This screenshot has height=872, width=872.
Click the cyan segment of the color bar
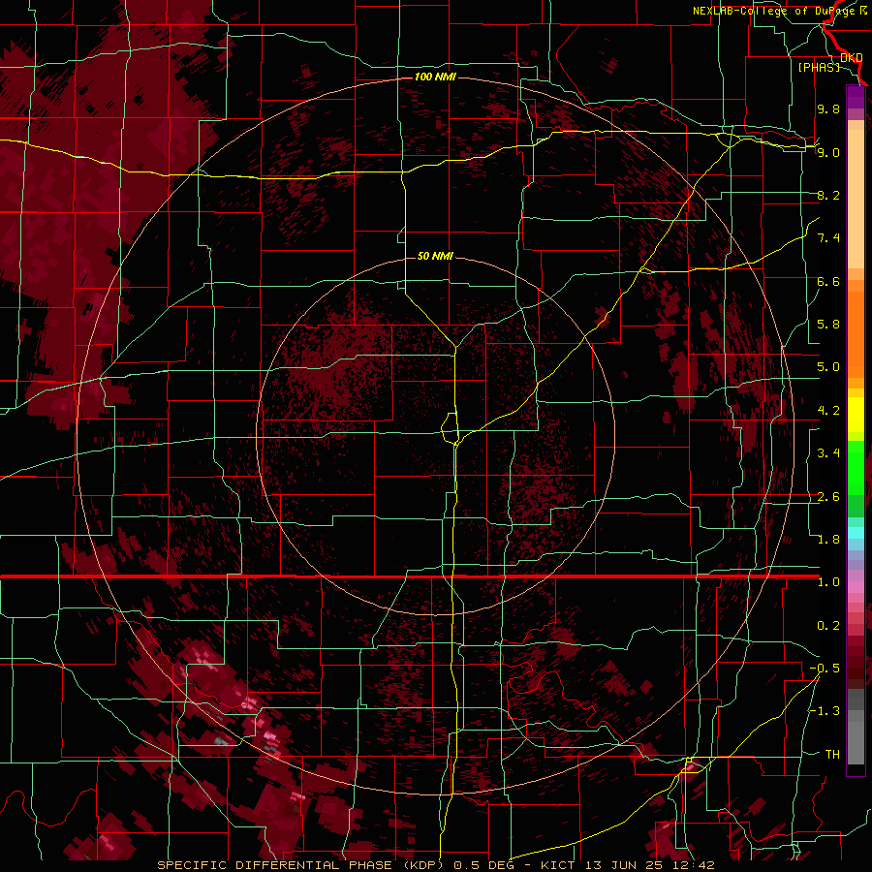[856, 533]
